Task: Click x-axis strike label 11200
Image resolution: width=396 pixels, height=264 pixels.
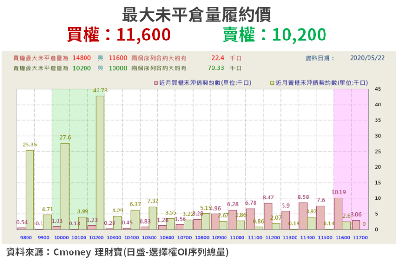Action: pyautogui.click(x=272, y=238)
